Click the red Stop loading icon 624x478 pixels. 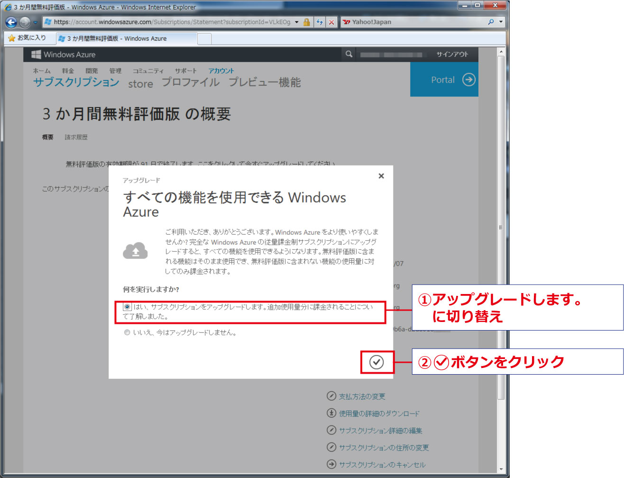pos(331,22)
